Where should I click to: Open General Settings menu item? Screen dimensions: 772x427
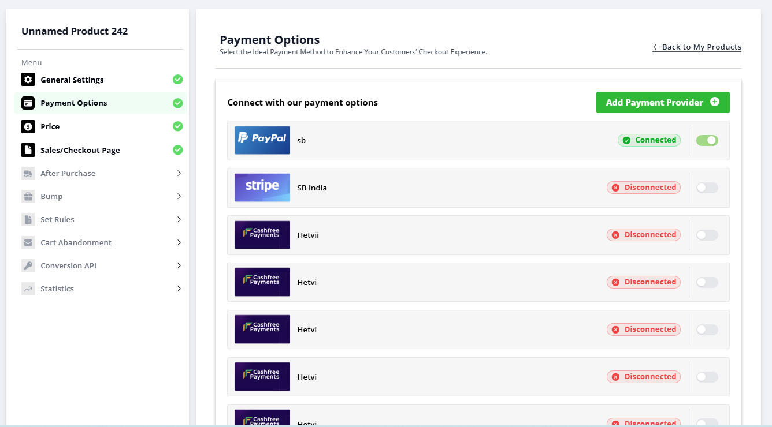(100, 80)
